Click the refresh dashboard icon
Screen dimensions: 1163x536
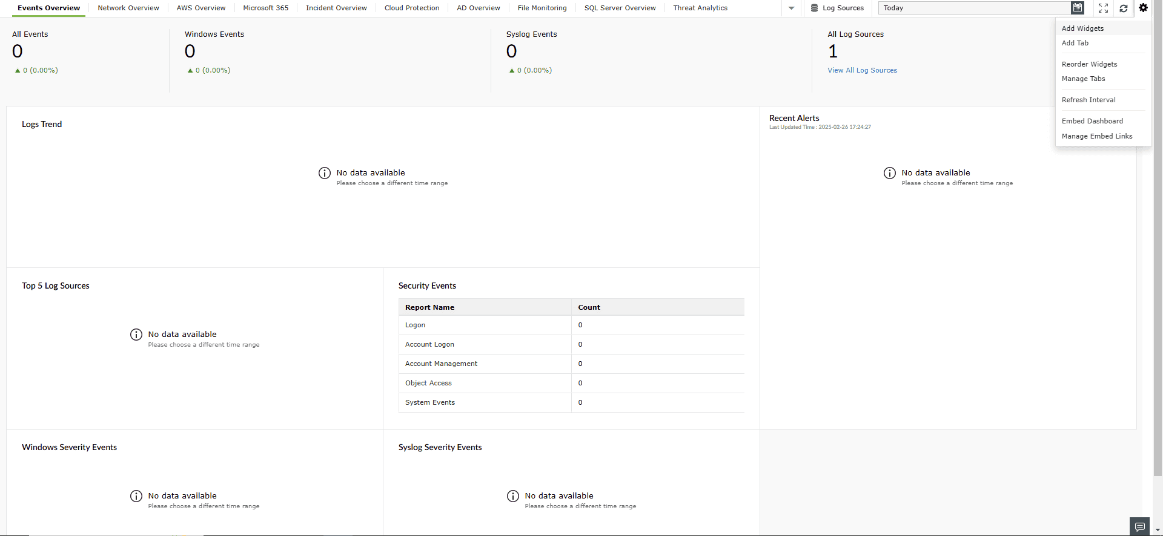pos(1124,8)
